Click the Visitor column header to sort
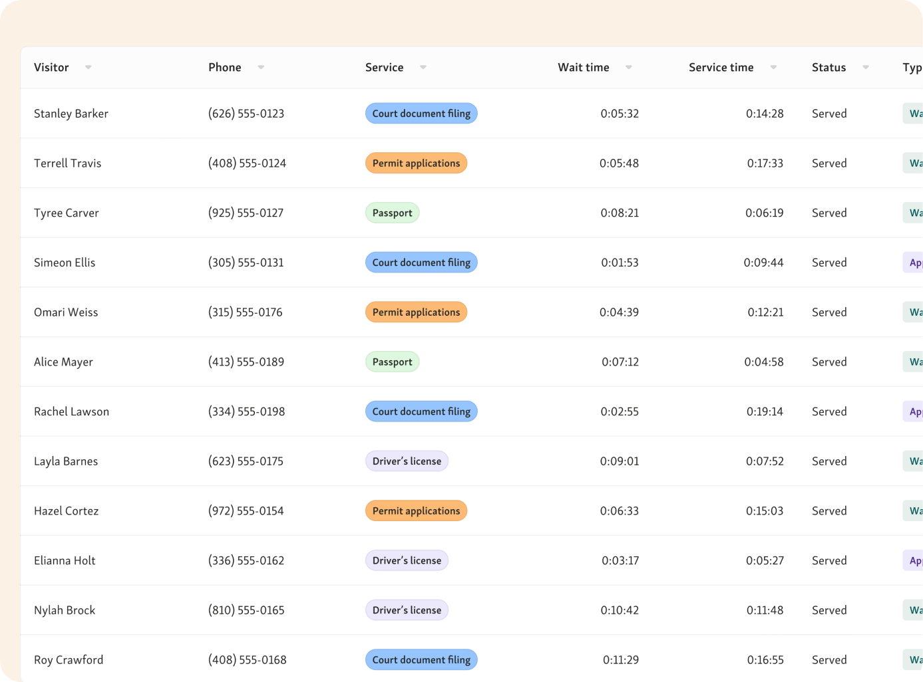The image size is (923, 682). click(x=51, y=67)
